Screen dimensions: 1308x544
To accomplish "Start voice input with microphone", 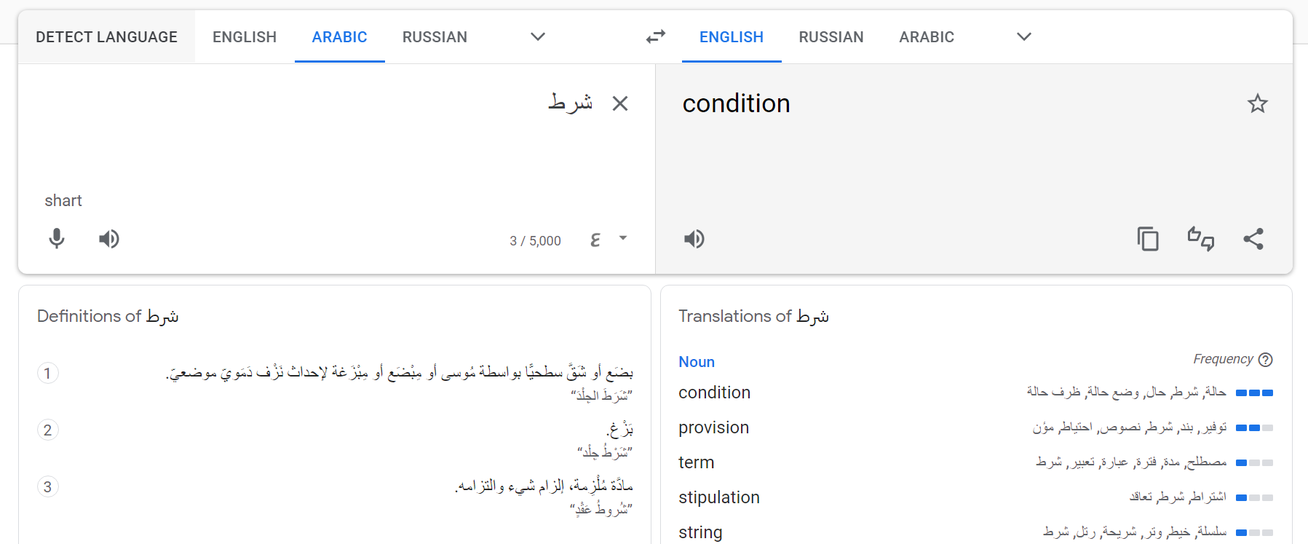I will (x=57, y=239).
